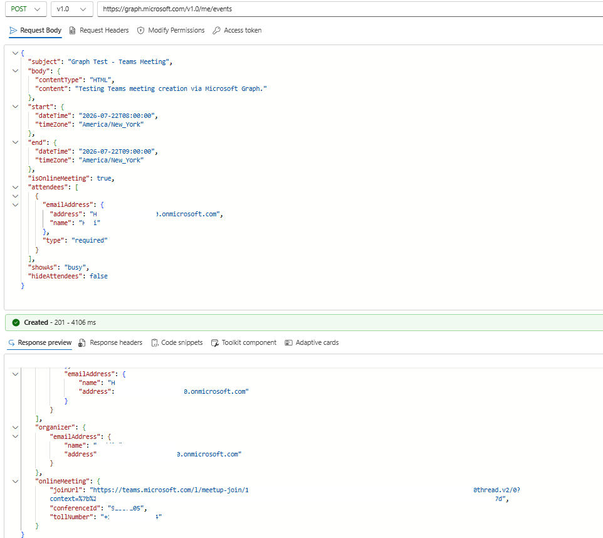The image size is (603, 538).
Task: Click the "showAs": "busy" line
Action: (58, 267)
